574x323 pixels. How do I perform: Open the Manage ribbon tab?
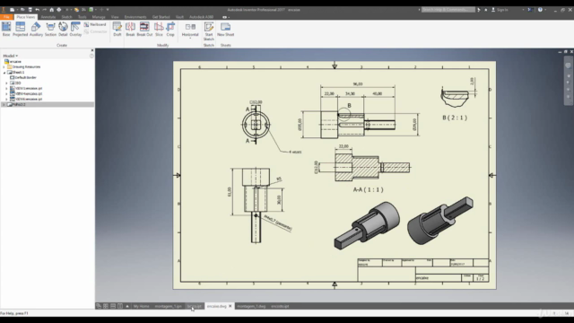[x=99, y=17]
